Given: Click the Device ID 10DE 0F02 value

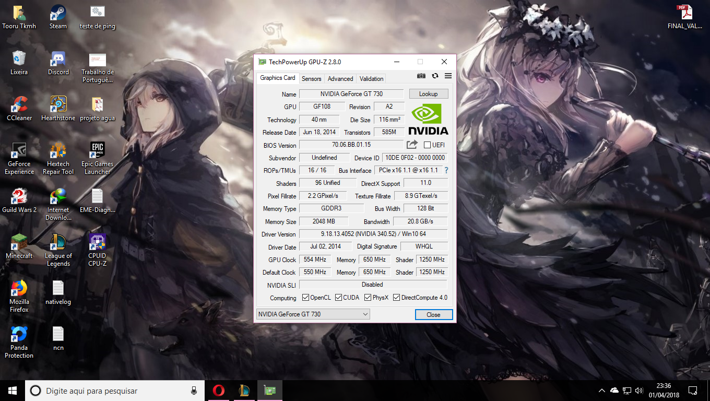Looking at the screenshot, I should [415, 158].
